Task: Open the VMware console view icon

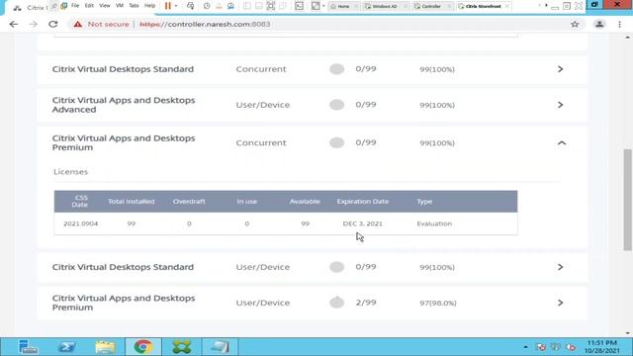Action: point(299,6)
